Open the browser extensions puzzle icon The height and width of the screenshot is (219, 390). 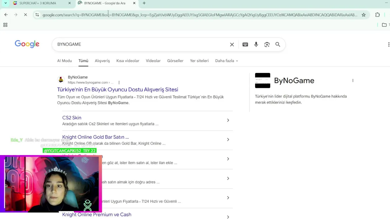(x=378, y=15)
